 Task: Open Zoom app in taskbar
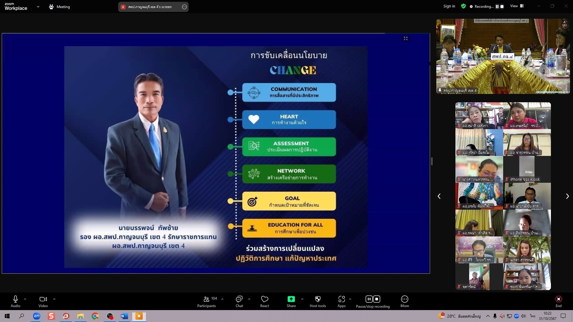(36, 316)
